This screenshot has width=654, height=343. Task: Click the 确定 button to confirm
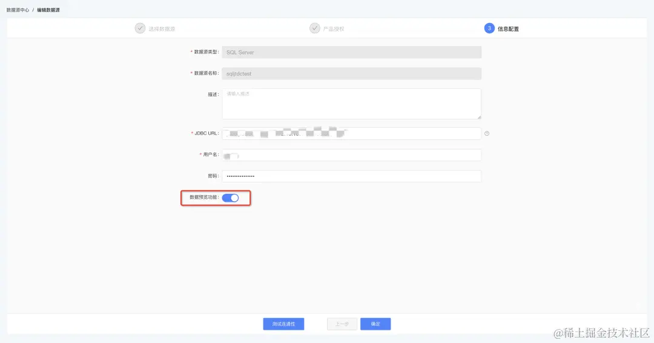coord(375,324)
